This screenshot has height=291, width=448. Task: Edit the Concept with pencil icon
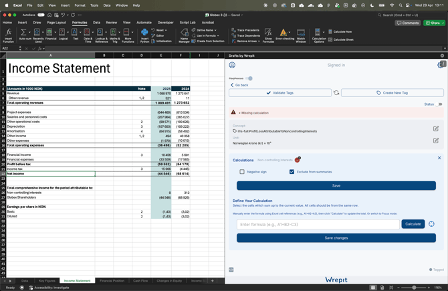click(x=436, y=128)
